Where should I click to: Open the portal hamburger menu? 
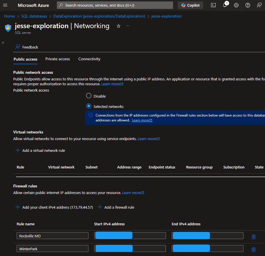tap(5, 5)
